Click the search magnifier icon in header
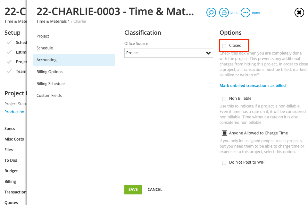This screenshot has height=205, width=308. (x=211, y=13)
